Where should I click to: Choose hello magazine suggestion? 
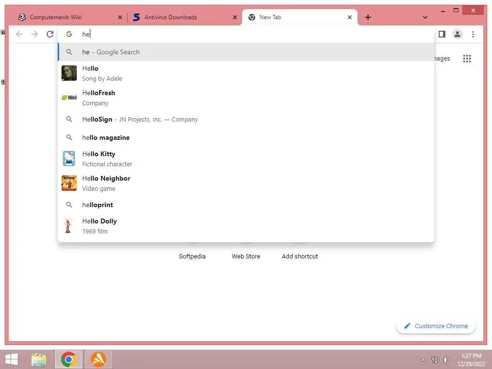click(246, 137)
